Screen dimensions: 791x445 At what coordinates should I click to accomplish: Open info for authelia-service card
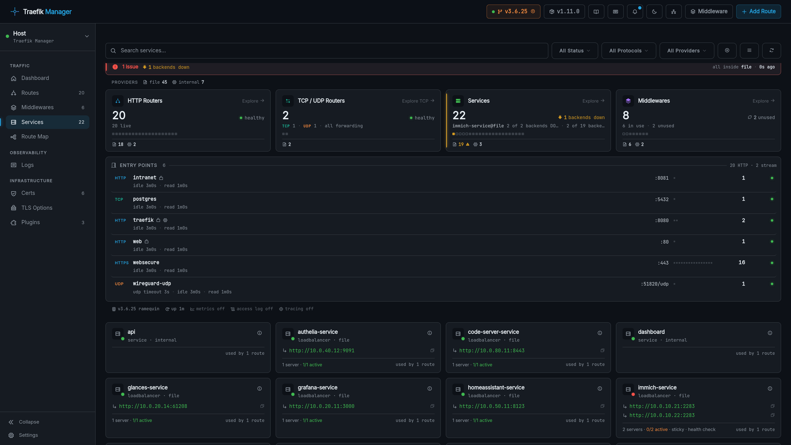[430, 333]
